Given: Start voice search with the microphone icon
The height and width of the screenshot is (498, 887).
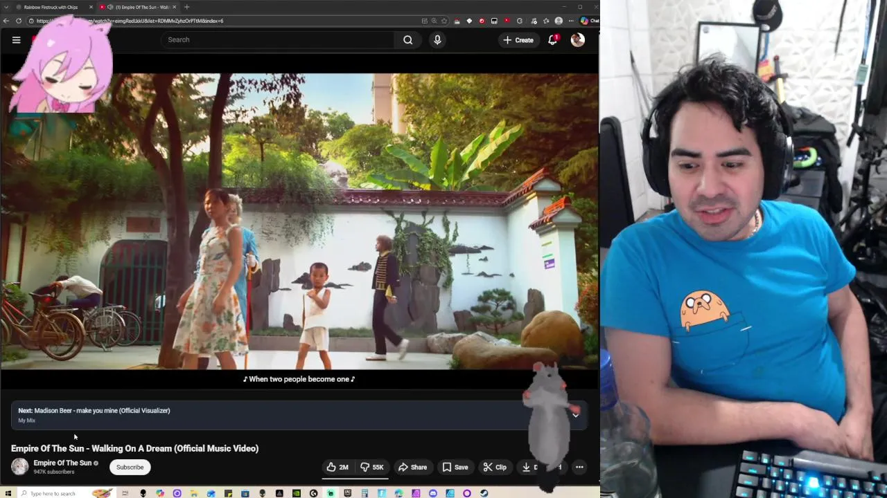Looking at the screenshot, I should coord(437,40).
